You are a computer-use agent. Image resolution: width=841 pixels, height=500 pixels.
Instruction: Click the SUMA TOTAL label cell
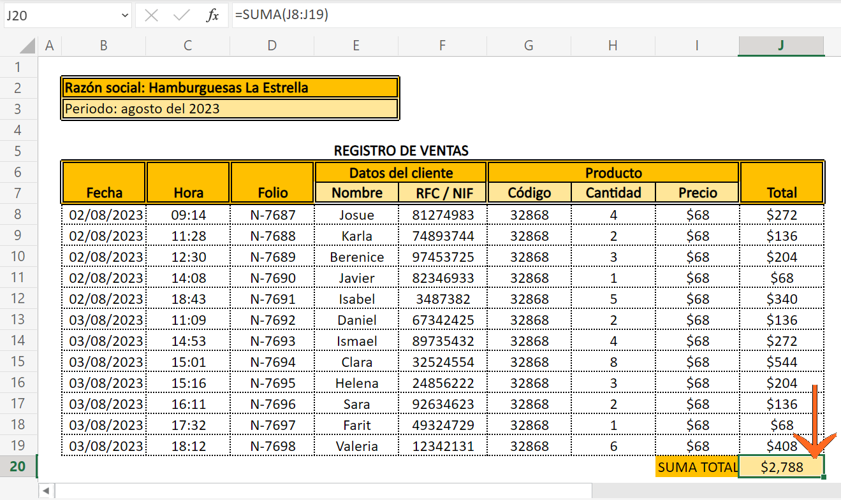click(x=696, y=466)
